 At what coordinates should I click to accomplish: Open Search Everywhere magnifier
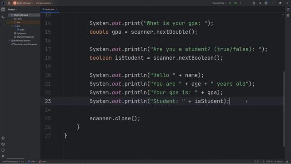coord(260,3)
